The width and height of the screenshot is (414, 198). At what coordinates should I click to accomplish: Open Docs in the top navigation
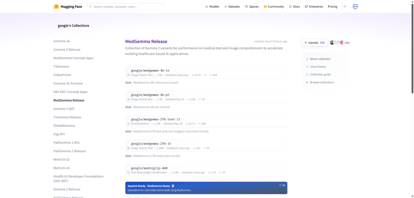pyautogui.click(x=294, y=6)
